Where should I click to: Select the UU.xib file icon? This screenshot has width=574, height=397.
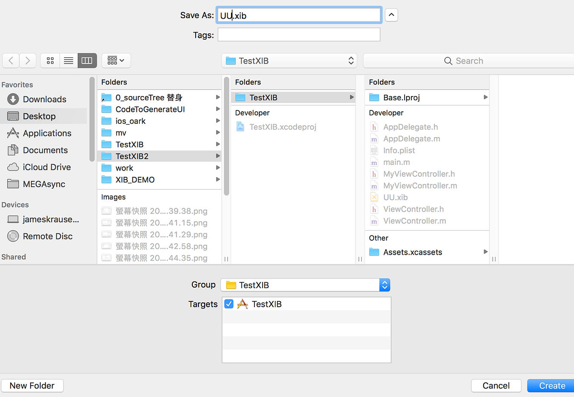373,197
